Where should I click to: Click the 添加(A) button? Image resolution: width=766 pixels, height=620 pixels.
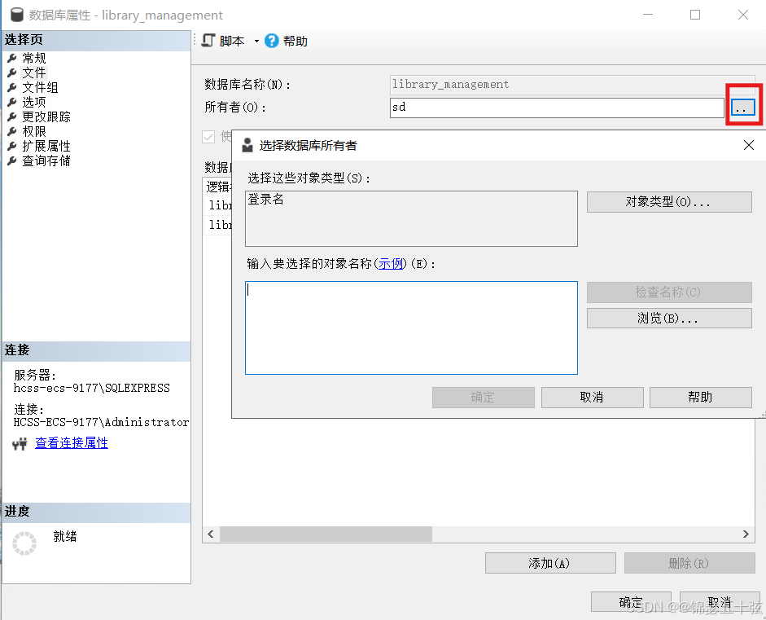coord(550,563)
